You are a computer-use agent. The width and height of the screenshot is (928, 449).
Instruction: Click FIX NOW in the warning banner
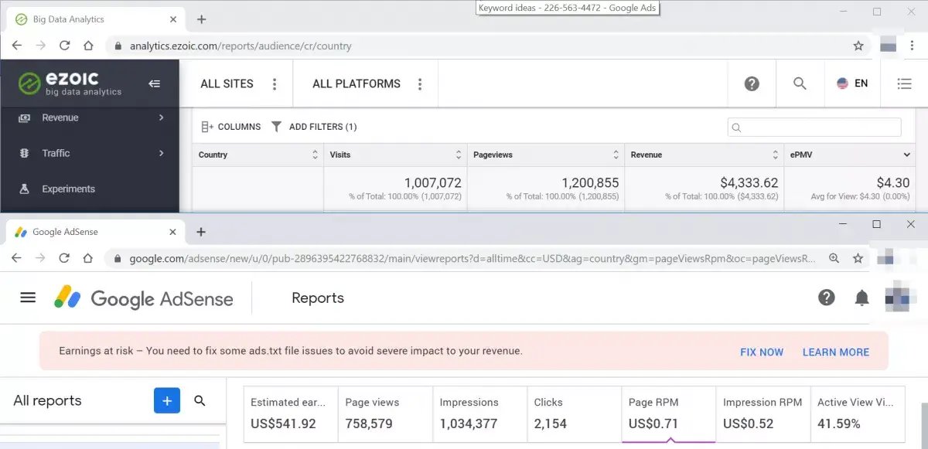click(x=762, y=352)
